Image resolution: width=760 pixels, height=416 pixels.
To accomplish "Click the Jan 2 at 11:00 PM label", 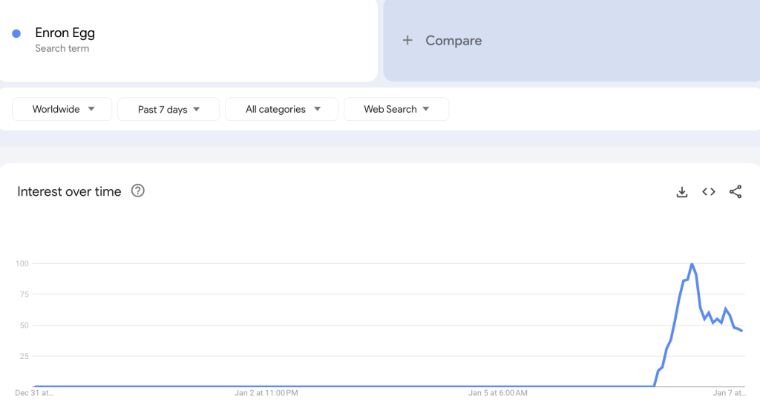I will coord(266,393).
